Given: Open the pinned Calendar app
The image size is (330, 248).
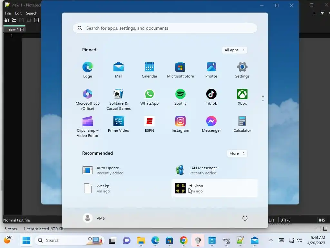Looking at the screenshot, I should (150, 70).
